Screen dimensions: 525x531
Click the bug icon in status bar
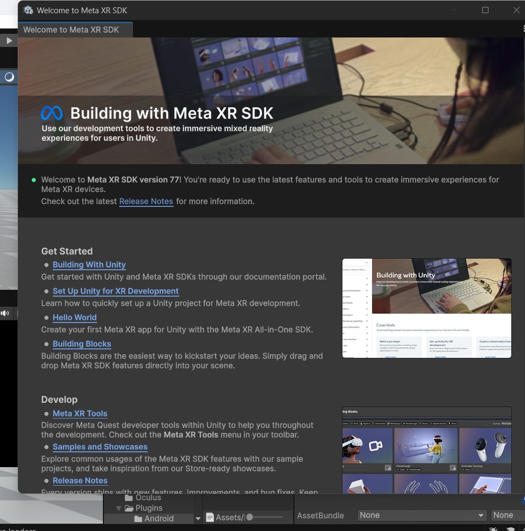(493, 529)
